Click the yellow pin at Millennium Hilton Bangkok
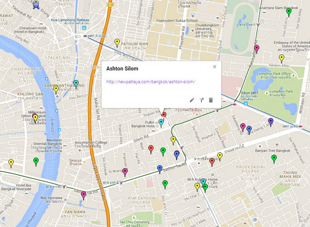 (35, 119)
